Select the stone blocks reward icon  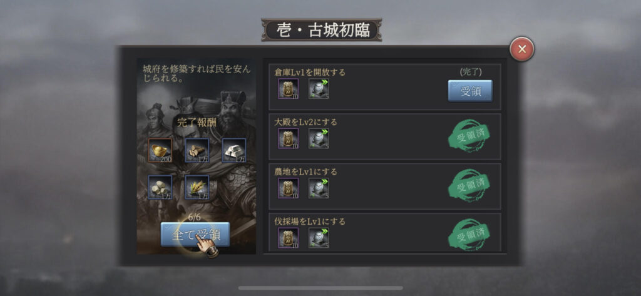[x=160, y=187]
